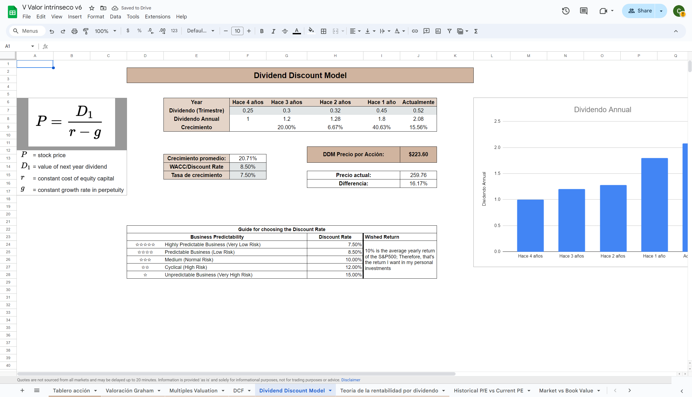Image resolution: width=692 pixels, height=397 pixels.
Task: Toggle bold formatting
Action: (262, 31)
